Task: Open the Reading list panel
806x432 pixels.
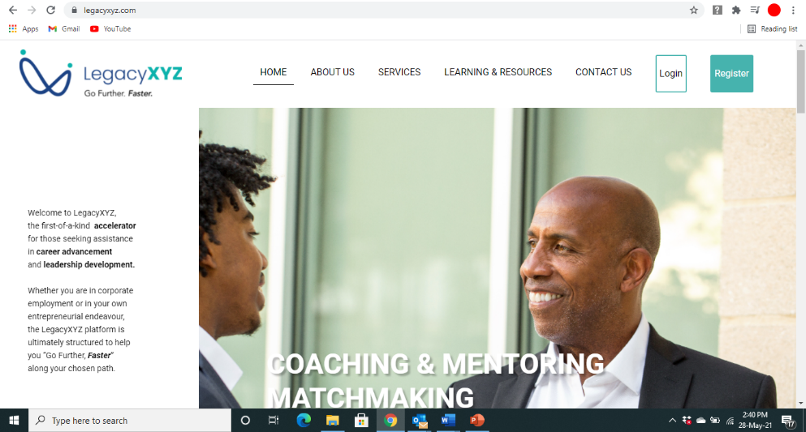Action: [773, 28]
